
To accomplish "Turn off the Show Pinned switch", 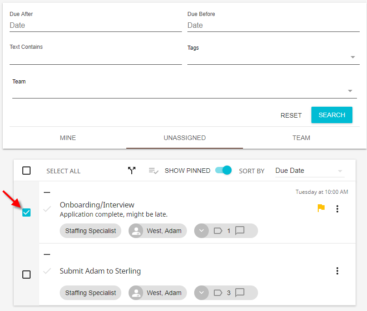I will pyautogui.click(x=223, y=171).
